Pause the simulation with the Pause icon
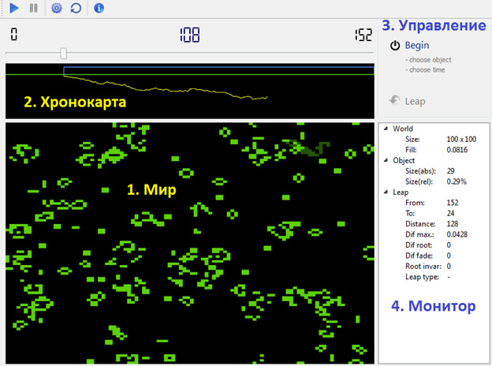This screenshot has width=492, height=366. (x=34, y=8)
